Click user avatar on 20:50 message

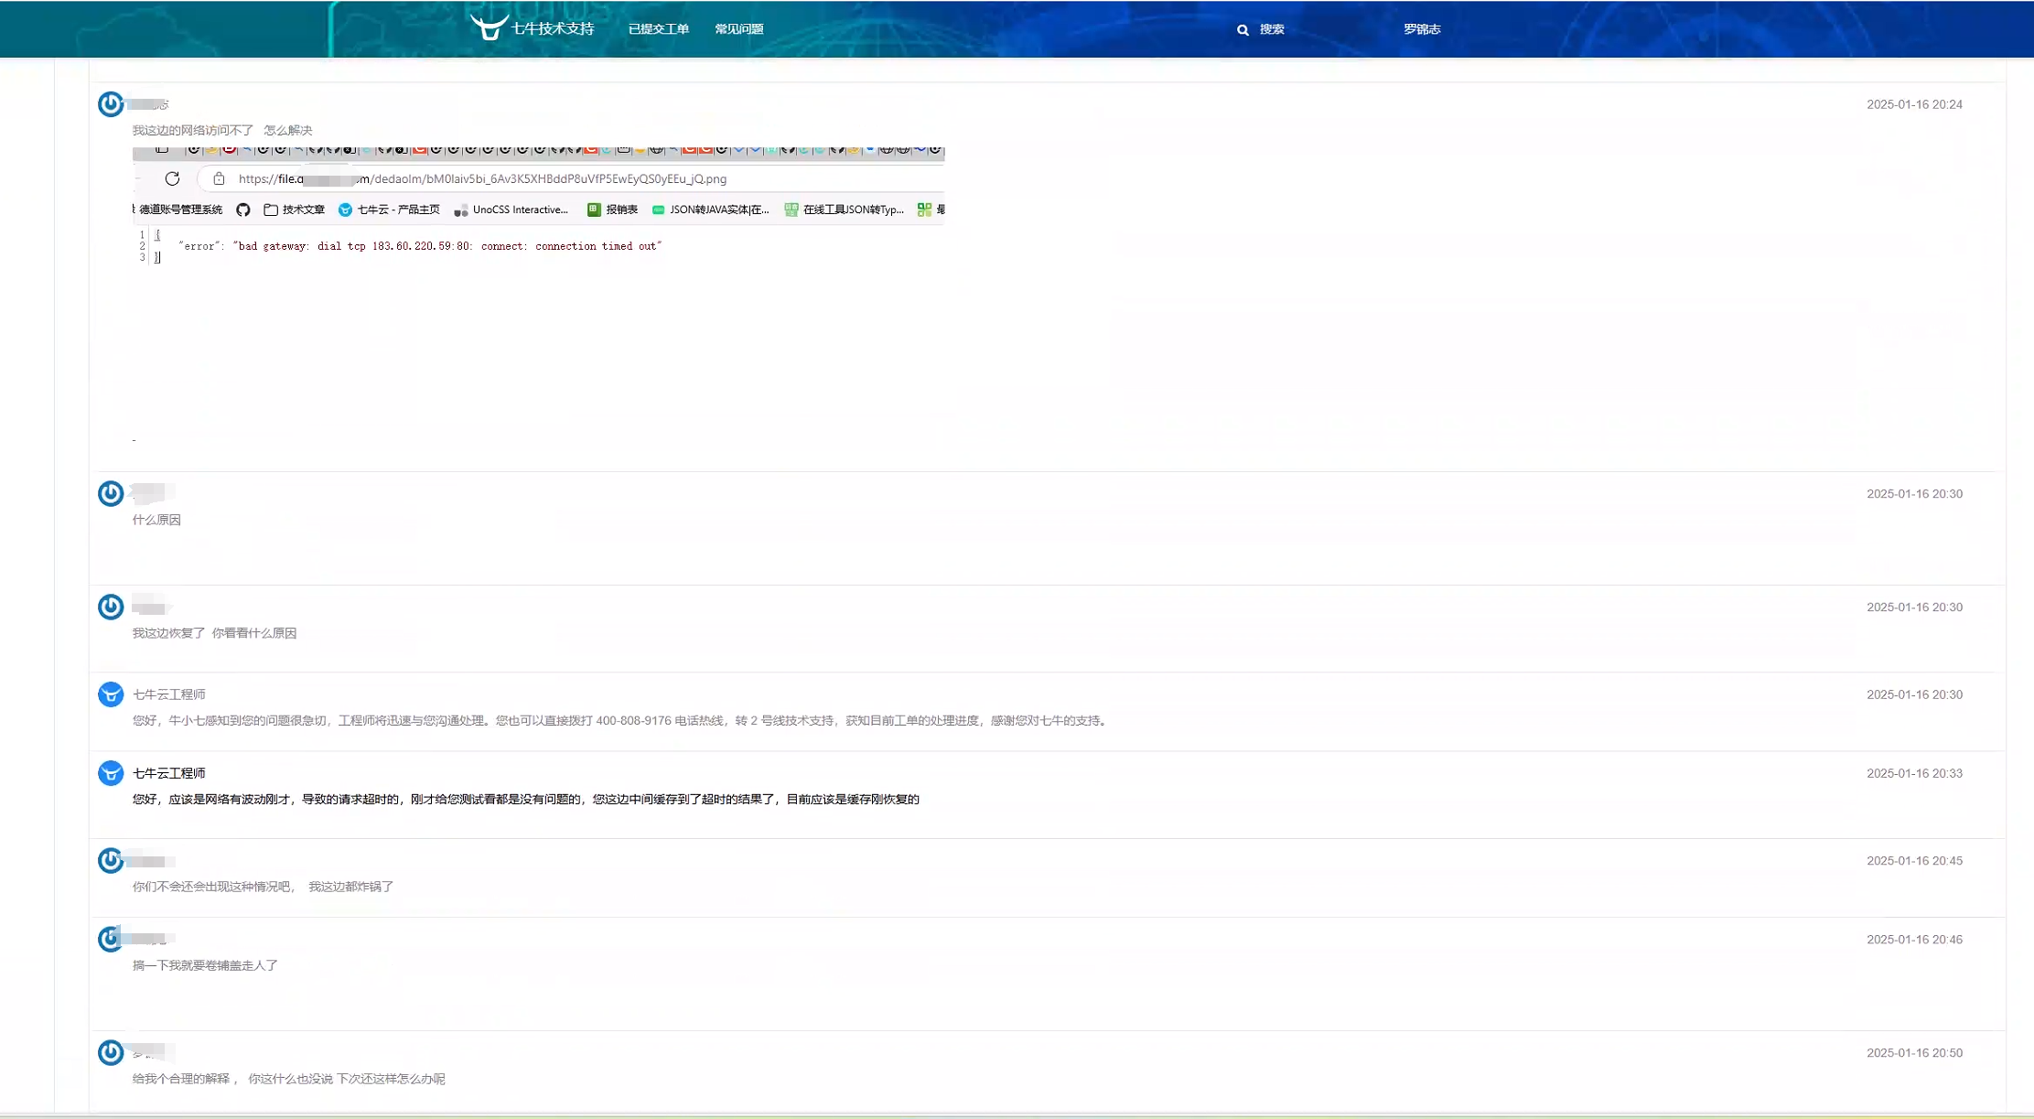pyautogui.click(x=111, y=1053)
